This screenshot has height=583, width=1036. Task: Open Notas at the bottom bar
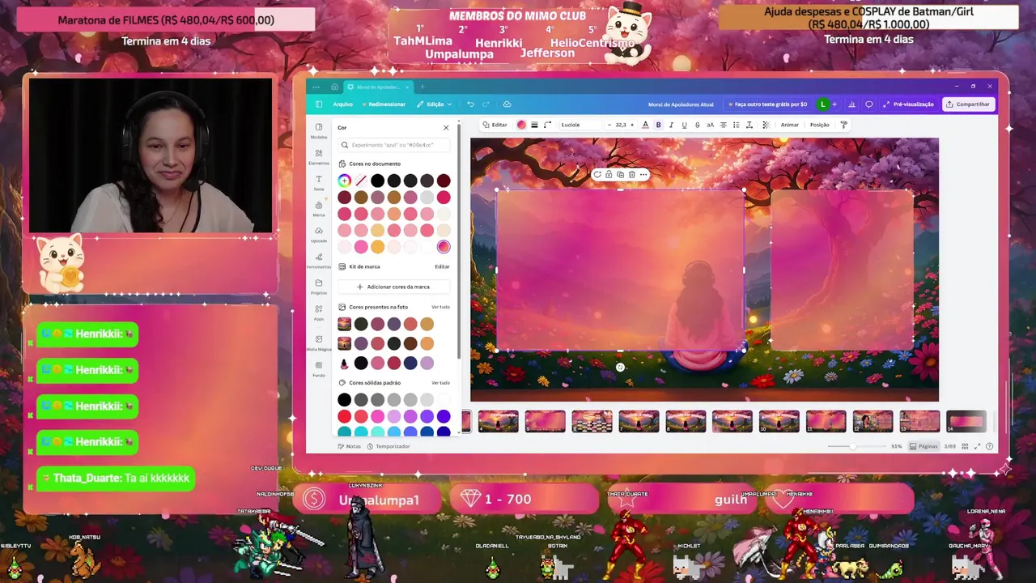pyautogui.click(x=349, y=446)
